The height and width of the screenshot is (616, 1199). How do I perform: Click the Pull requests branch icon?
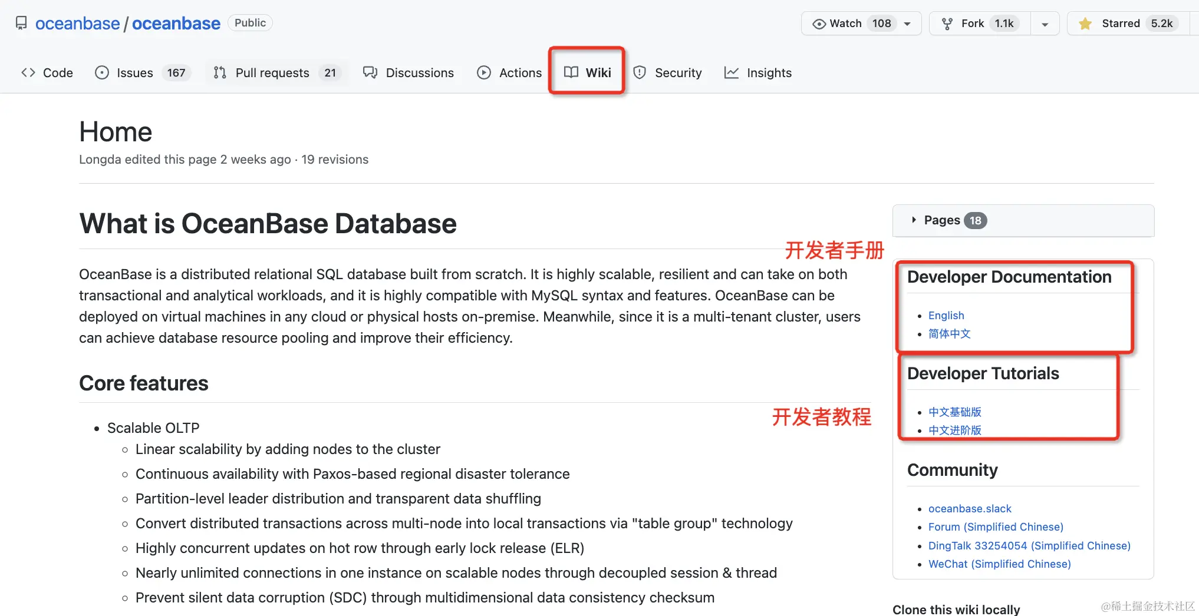click(220, 72)
